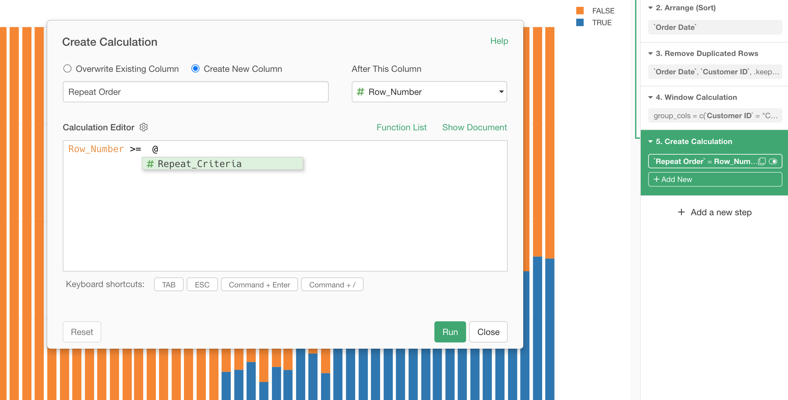Click the Reset button

pos(82,332)
